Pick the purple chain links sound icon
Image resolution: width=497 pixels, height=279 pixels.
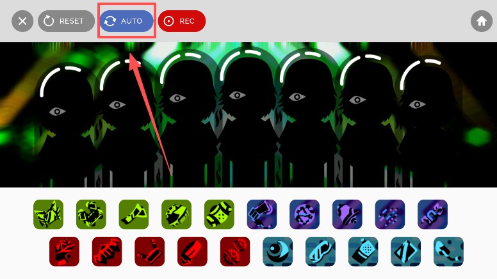coord(433,214)
